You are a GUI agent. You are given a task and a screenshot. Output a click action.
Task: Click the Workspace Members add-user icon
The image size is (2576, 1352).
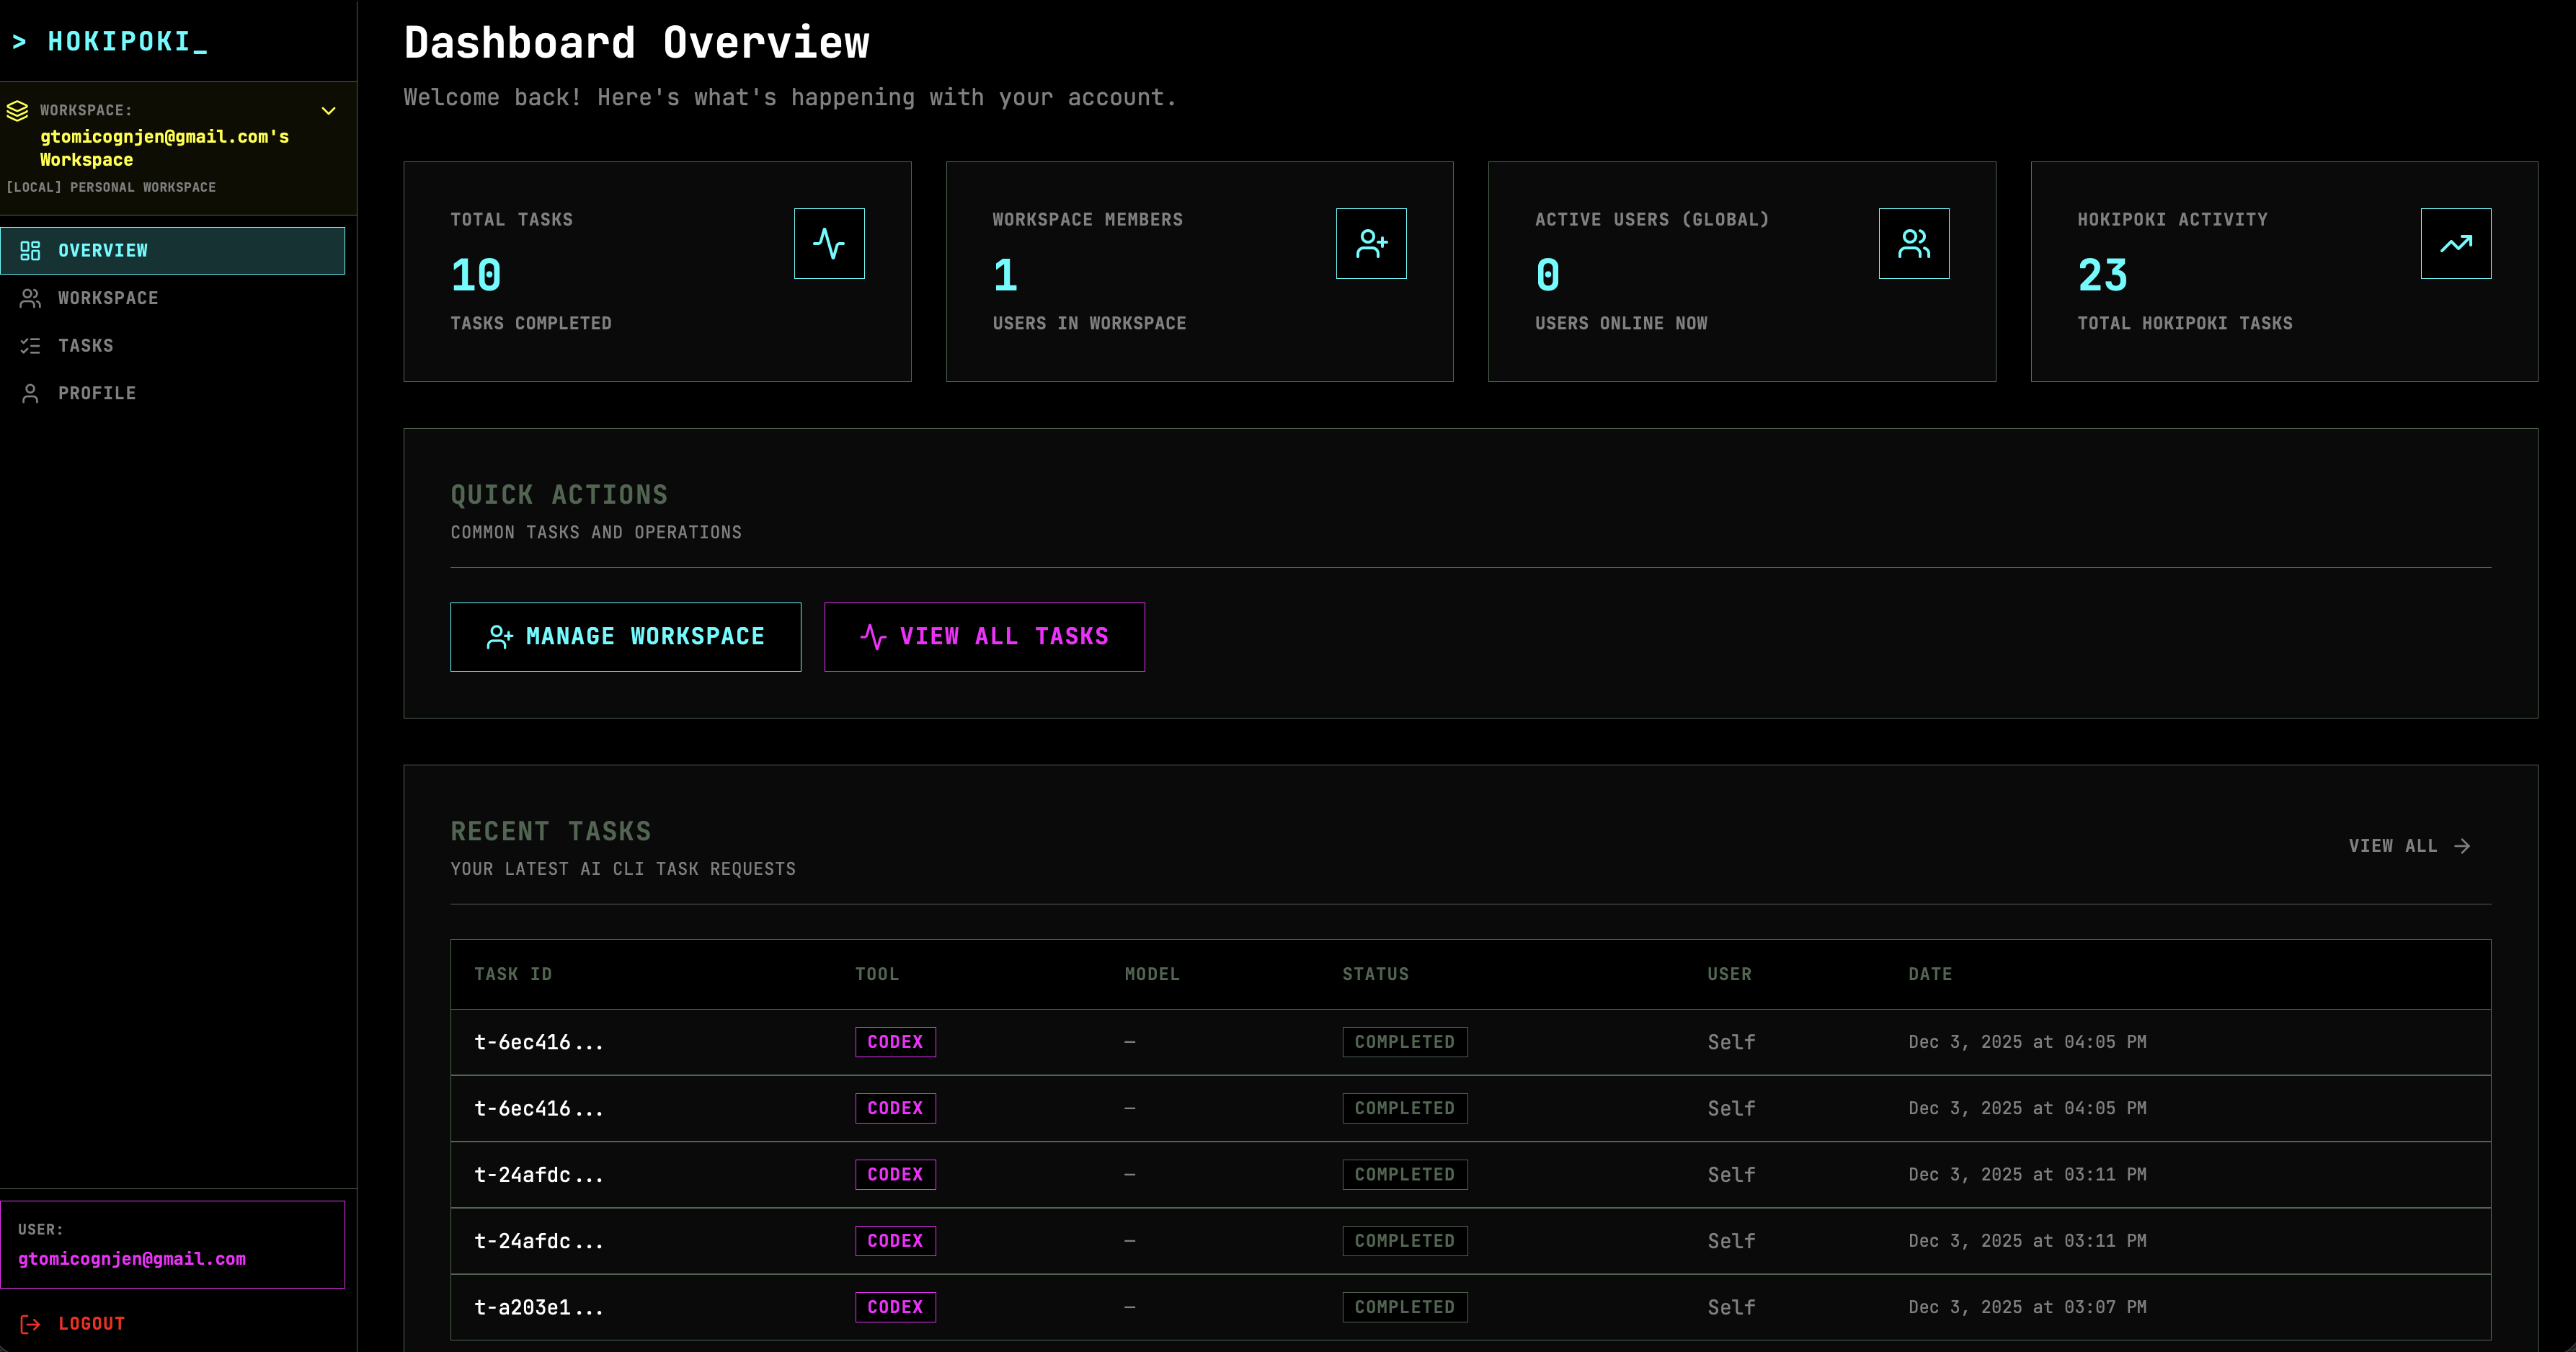(x=1371, y=243)
